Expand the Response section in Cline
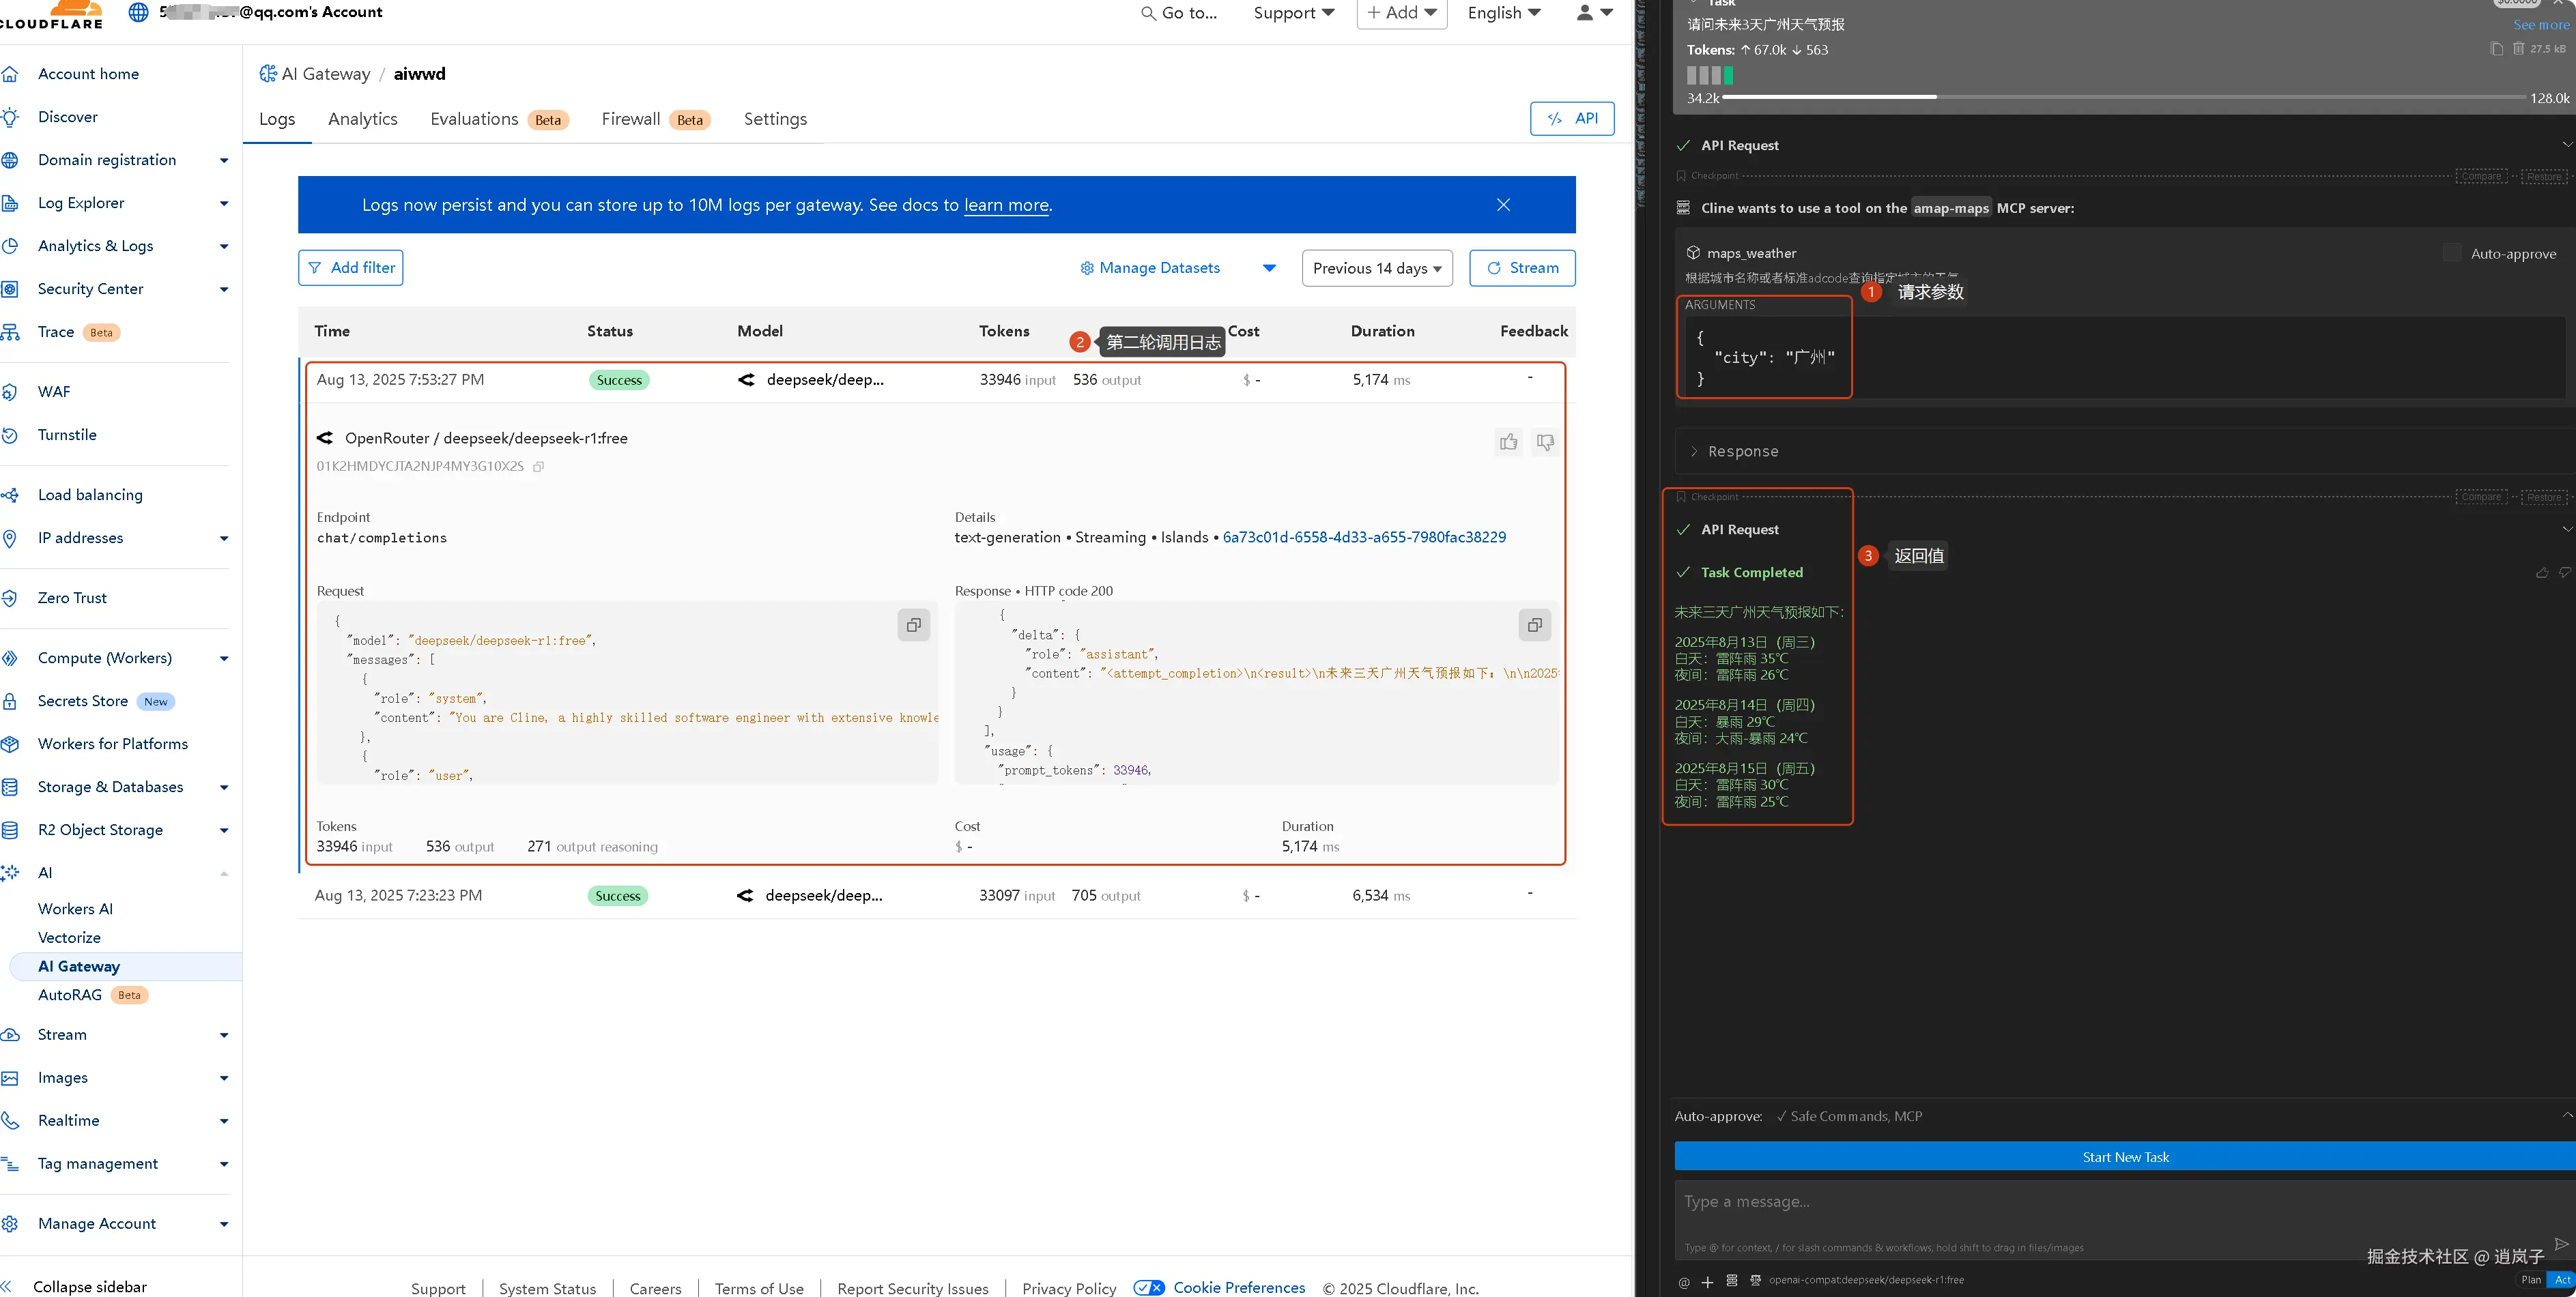Viewport: 2576px width, 1297px height. 1742,452
